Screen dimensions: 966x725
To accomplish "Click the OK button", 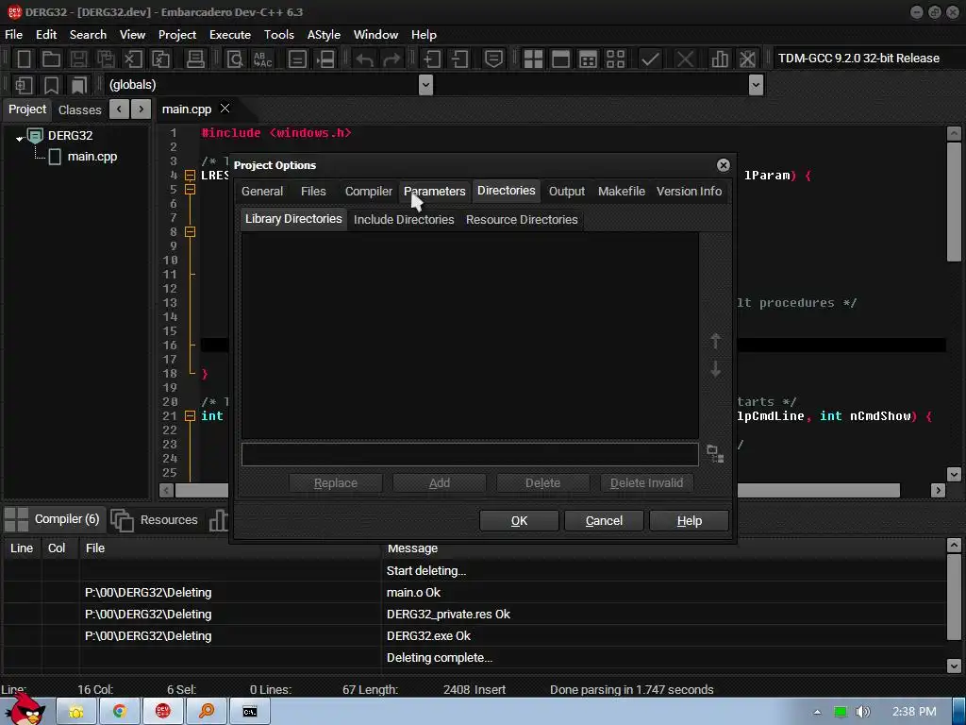I will click(519, 521).
